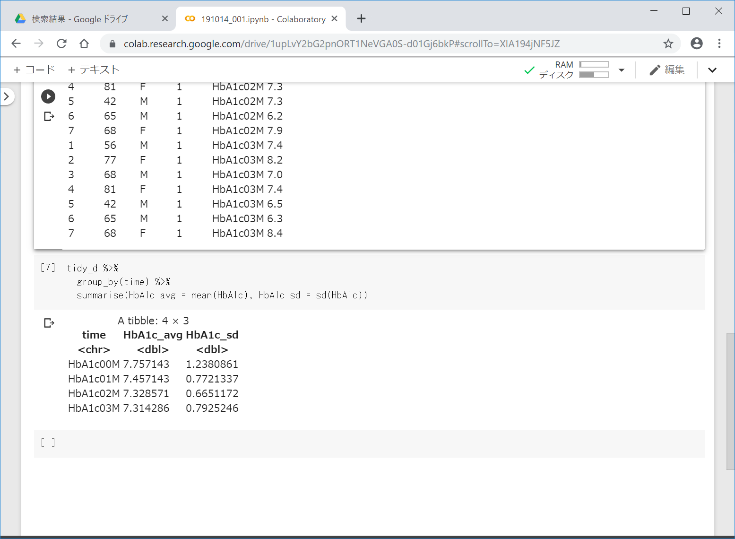This screenshot has width=735, height=539.
Task: Open a new browser tab
Action: point(361,18)
